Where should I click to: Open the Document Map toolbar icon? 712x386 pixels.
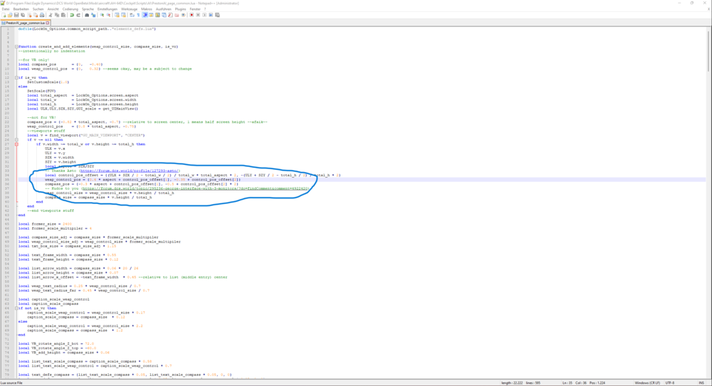click(157, 15)
